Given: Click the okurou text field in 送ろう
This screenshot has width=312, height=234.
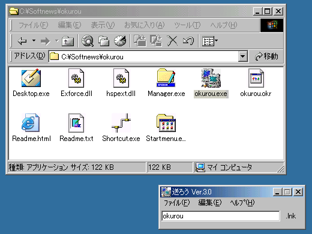Looking at the screenshot, I should pos(221,216).
